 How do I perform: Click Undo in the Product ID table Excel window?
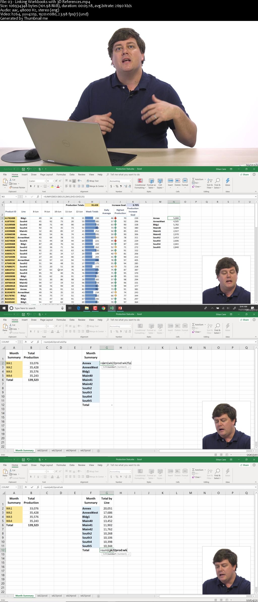(x=28, y=169)
